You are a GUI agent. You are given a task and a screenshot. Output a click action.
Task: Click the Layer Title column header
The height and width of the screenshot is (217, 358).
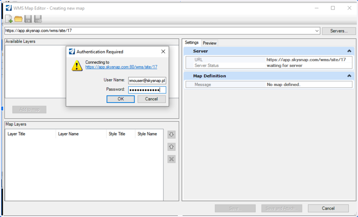(31, 134)
